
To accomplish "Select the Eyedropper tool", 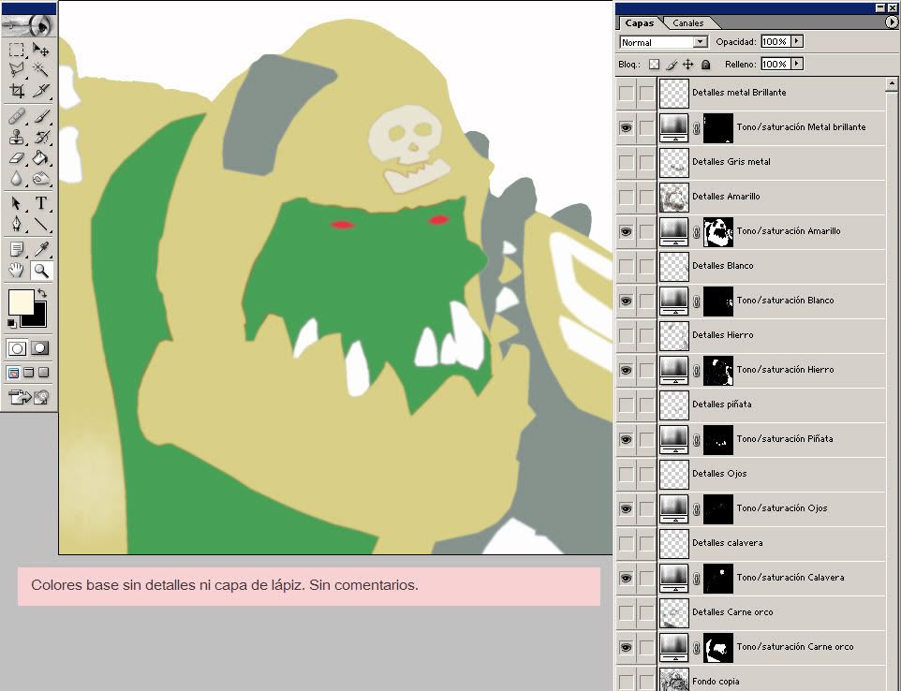I will point(41,249).
